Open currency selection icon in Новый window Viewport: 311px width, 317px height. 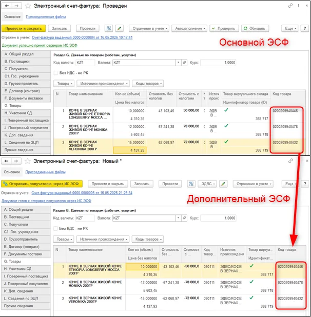(184, 218)
